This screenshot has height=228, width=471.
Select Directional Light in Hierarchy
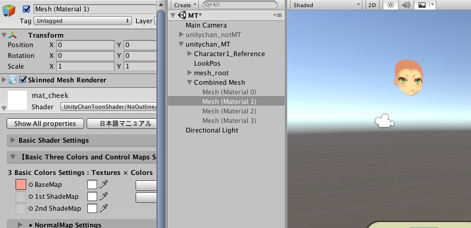(212, 130)
